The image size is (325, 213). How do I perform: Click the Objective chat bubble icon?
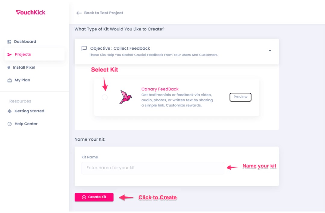[x=84, y=49]
